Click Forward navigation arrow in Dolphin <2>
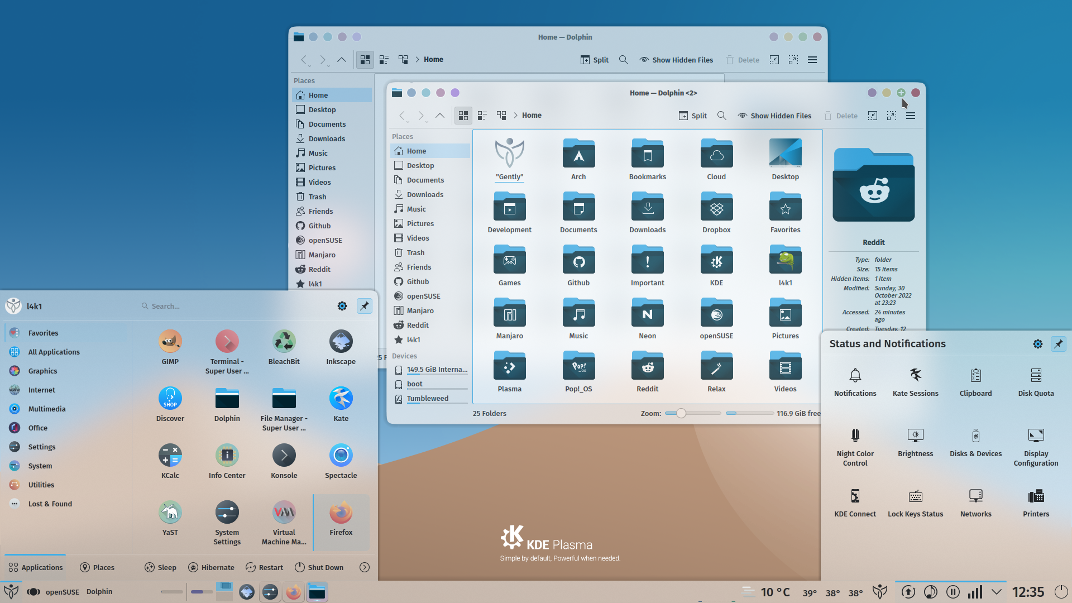The height and width of the screenshot is (603, 1072). 421,116
